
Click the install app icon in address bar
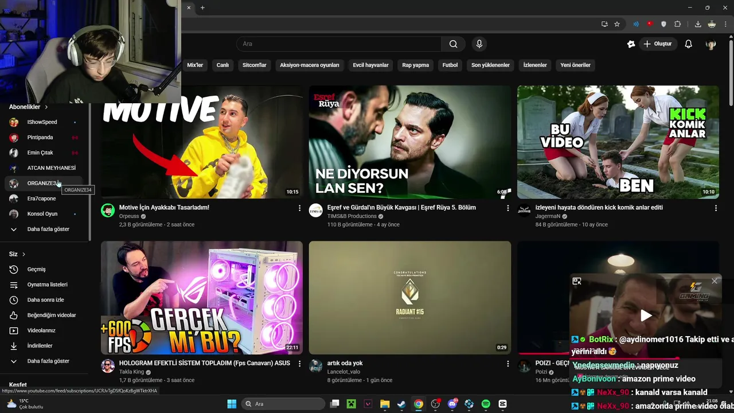point(604,24)
